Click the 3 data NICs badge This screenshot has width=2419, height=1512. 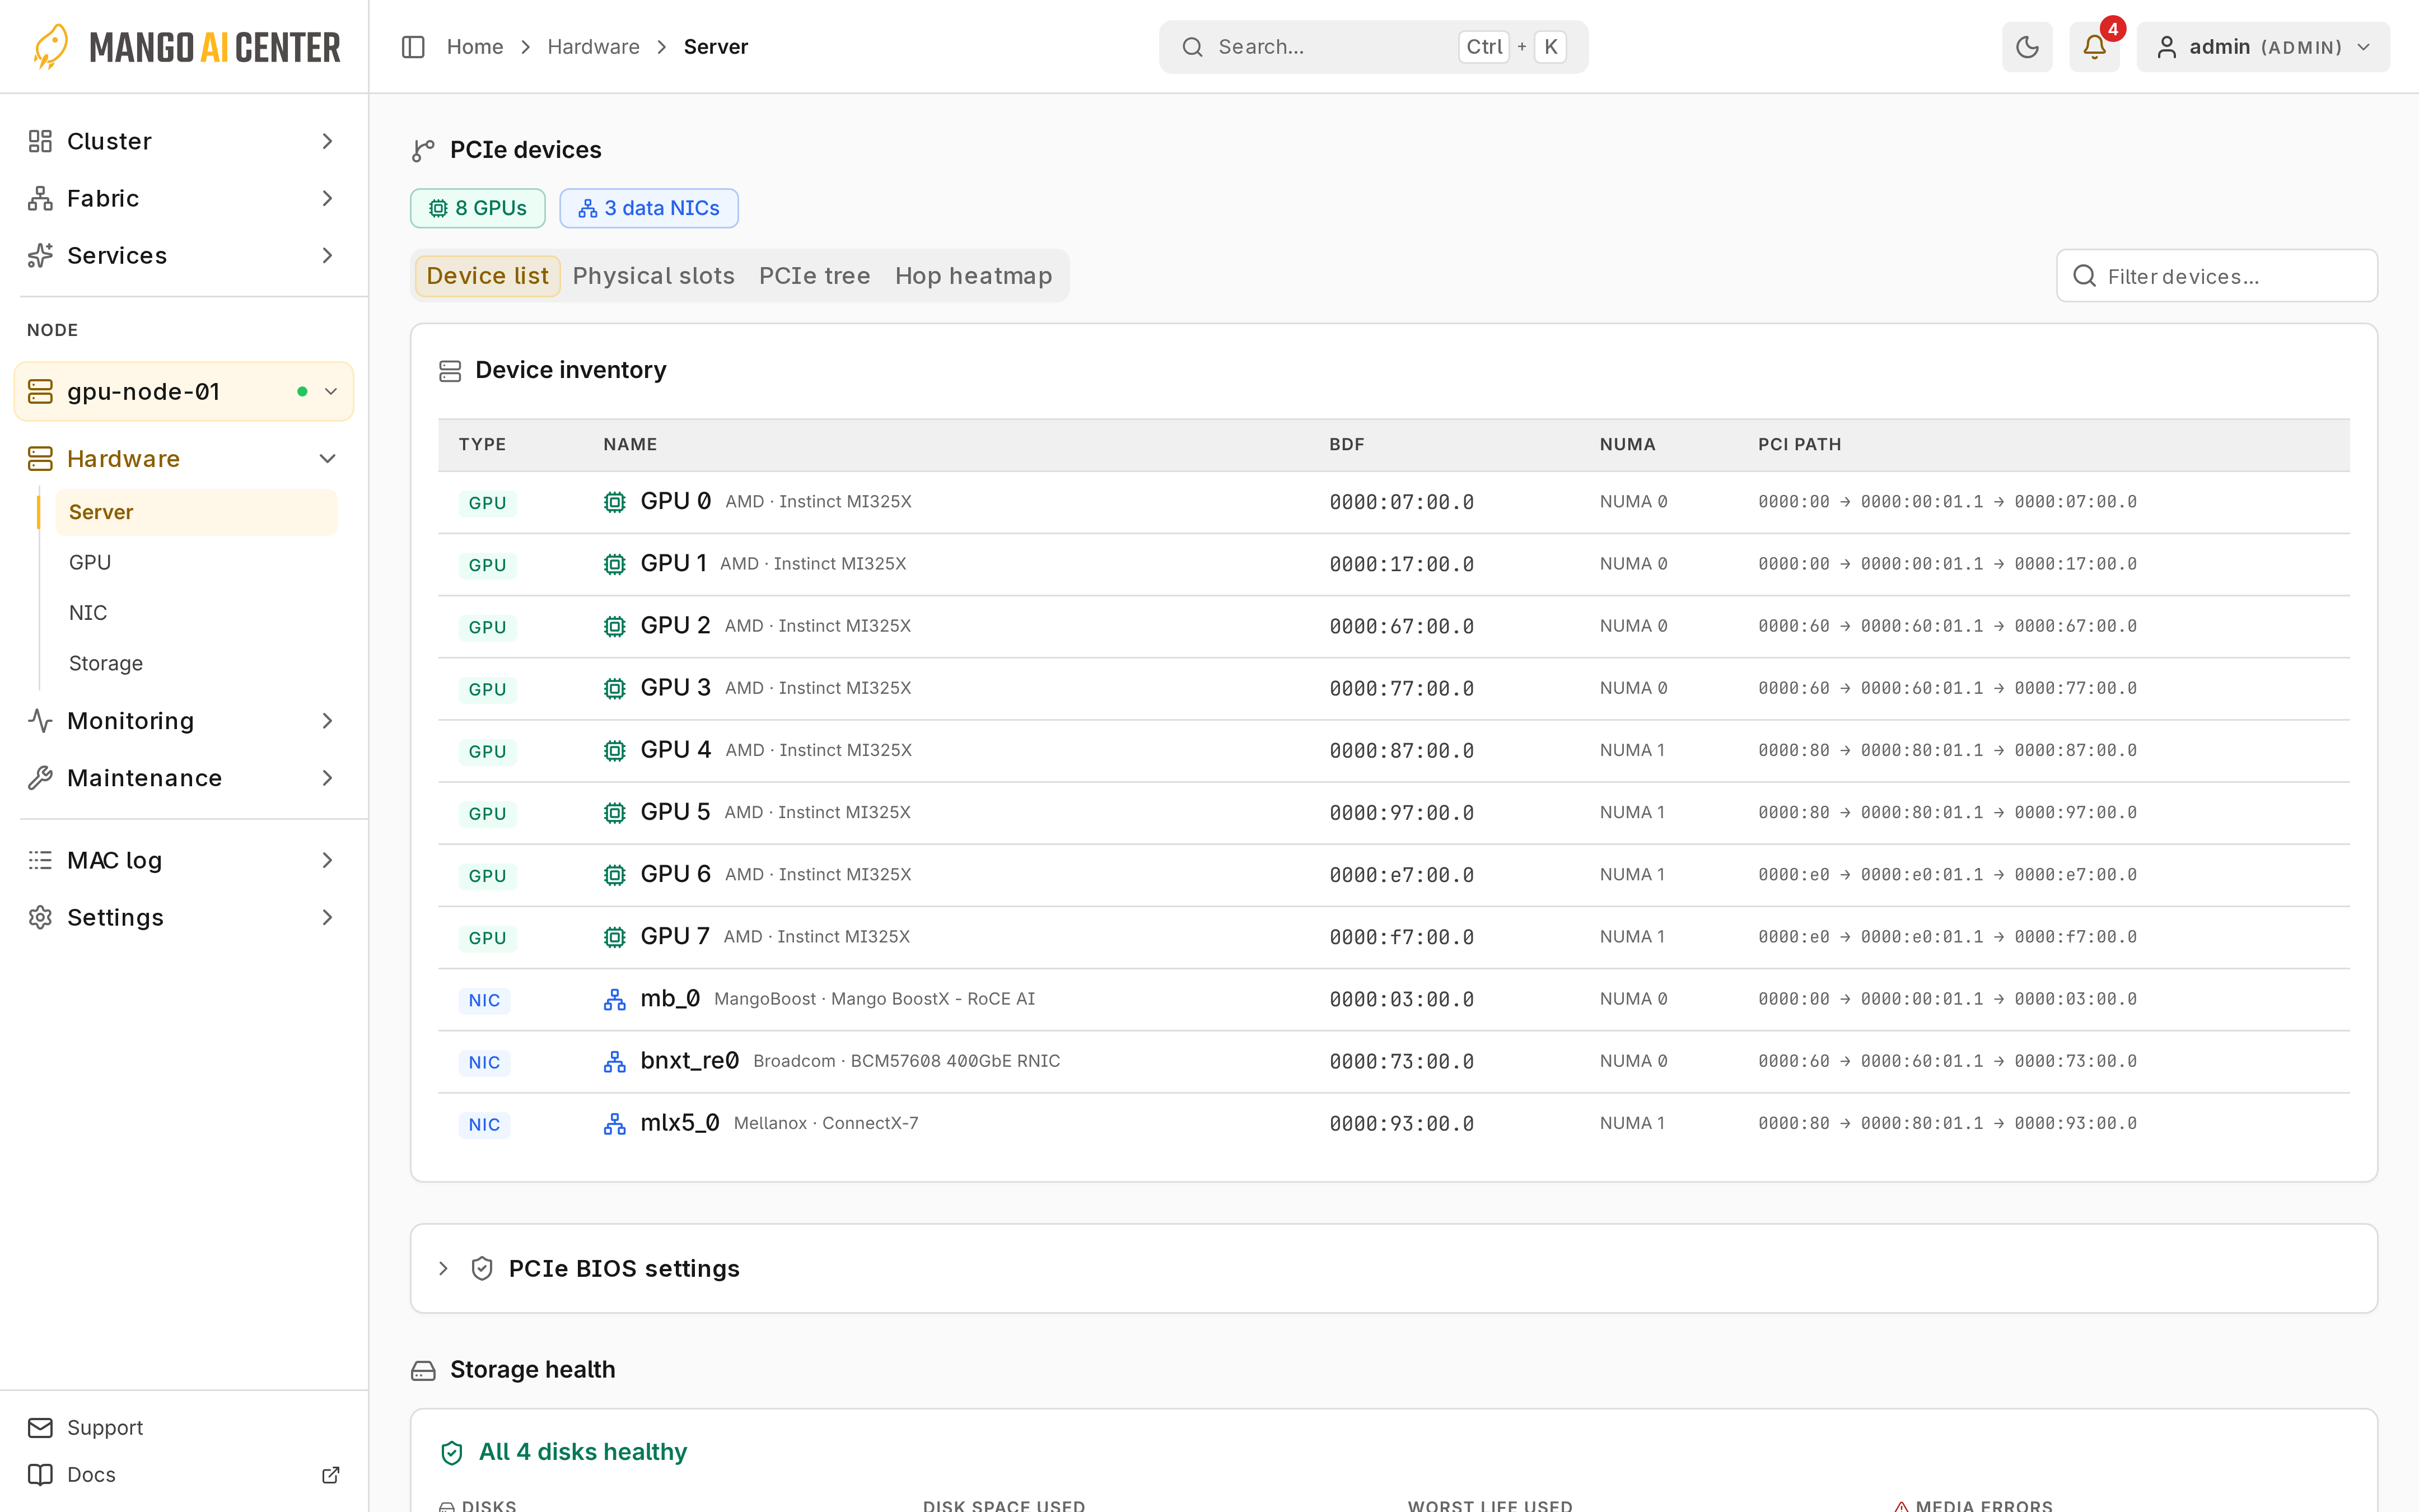(649, 208)
